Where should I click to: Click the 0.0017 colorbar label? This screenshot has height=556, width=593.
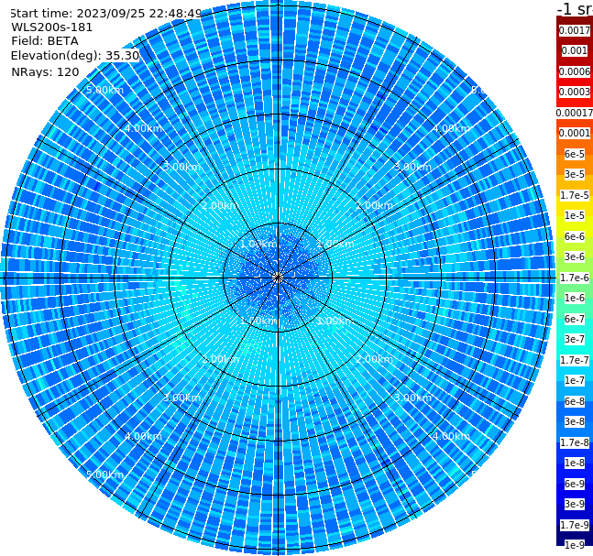click(575, 30)
